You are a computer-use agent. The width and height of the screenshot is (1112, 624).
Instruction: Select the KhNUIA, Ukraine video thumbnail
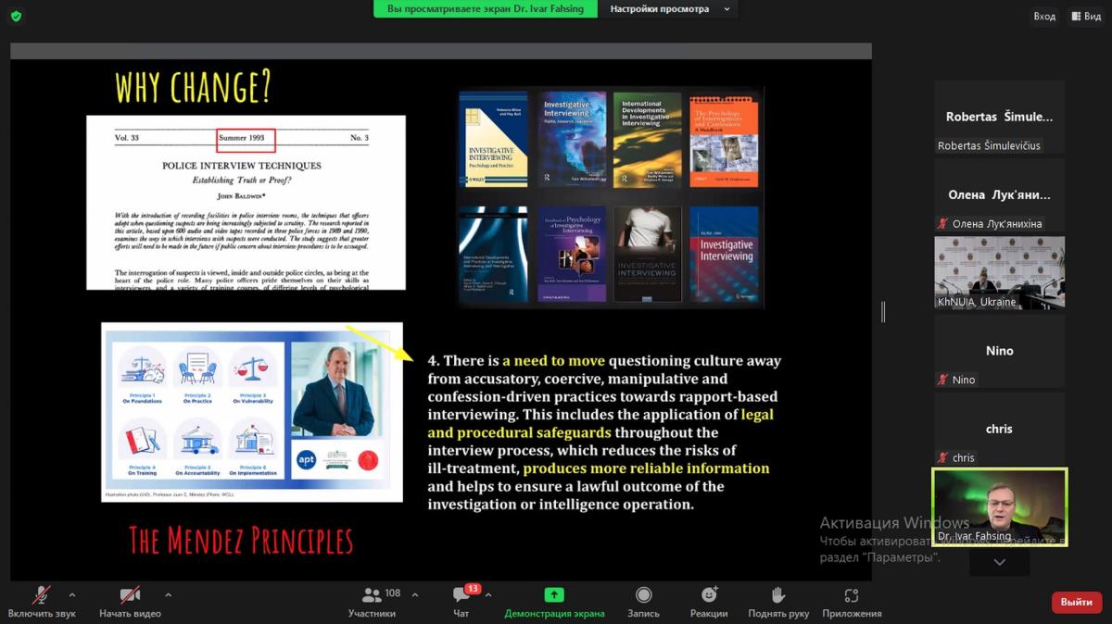tap(999, 272)
